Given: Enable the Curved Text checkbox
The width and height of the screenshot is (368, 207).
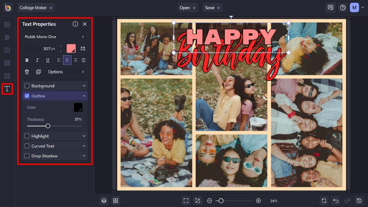Looking at the screenshot, I should (27, 146).
